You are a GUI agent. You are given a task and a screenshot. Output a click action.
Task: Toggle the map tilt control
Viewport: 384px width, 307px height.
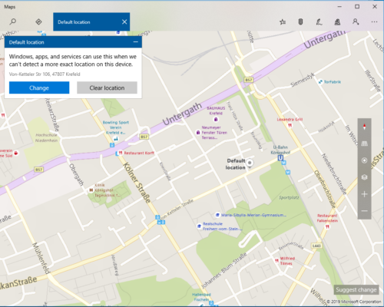(x=364, y=144)
